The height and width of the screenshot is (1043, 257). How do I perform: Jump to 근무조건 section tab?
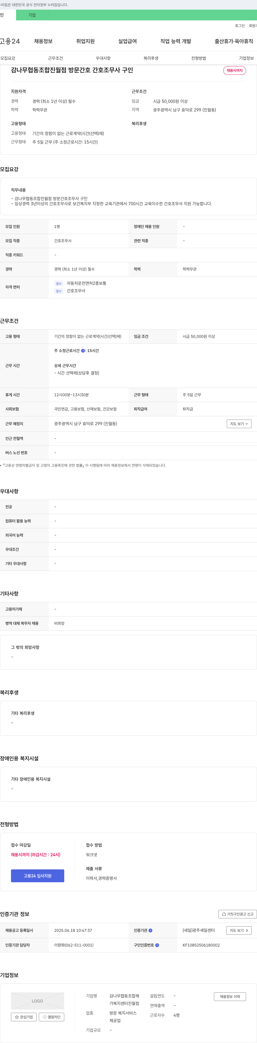(x=55, y=58)
